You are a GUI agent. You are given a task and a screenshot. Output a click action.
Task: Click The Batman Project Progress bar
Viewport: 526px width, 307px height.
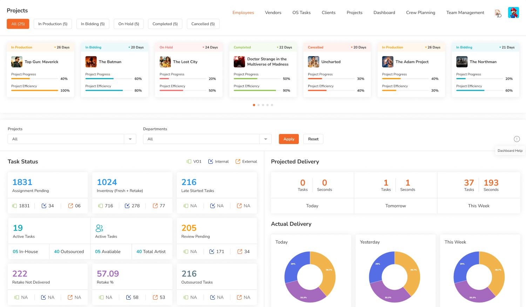[x=109, y=79]
